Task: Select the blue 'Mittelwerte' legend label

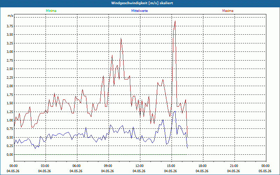Action: 139,11
